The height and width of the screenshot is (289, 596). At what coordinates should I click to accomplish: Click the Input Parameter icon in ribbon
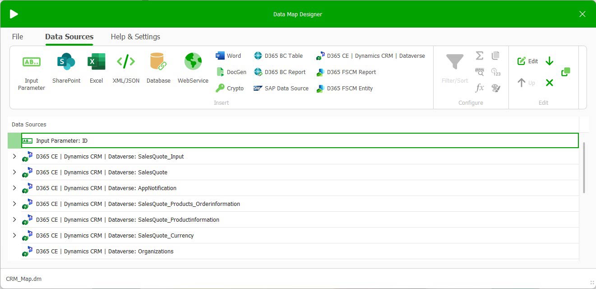32,68
